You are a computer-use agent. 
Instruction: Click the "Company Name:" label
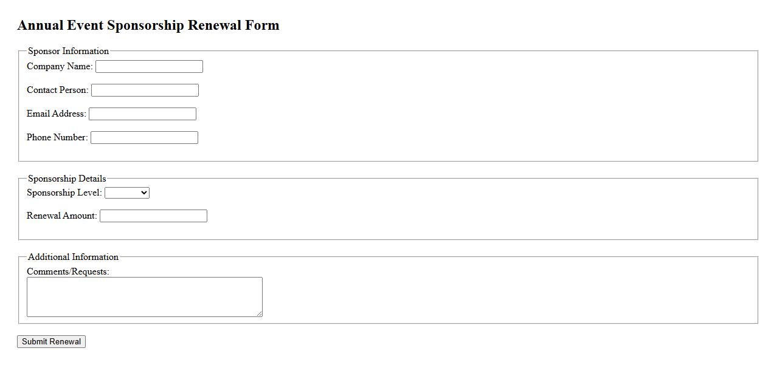tap(60, 66)
